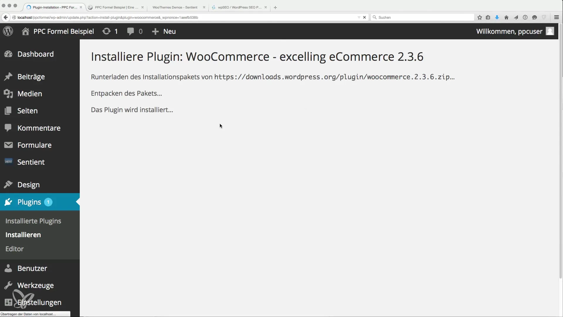Open Beiträge menu item

pyautogui.click(x=40, y=77)
